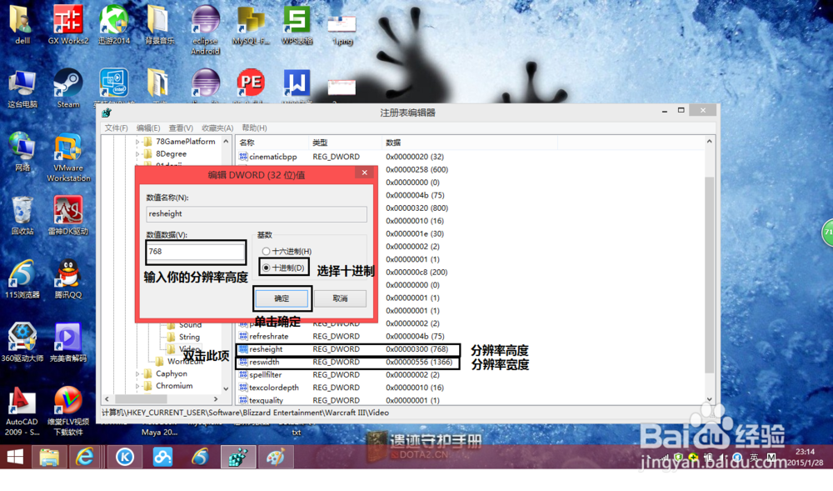Viewport: 833px width, 491px height.
Task: Open 维棠FLV视频下载软件 desktop icon
Action: [68, 412]
